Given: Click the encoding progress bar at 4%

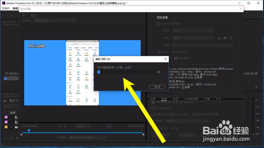Looking at the screenshot, I should point(126,72).
